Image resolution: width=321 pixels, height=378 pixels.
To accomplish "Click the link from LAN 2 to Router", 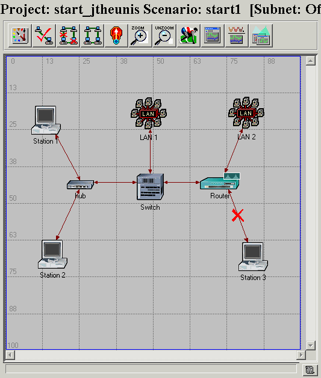I will [x=234, y=151].
